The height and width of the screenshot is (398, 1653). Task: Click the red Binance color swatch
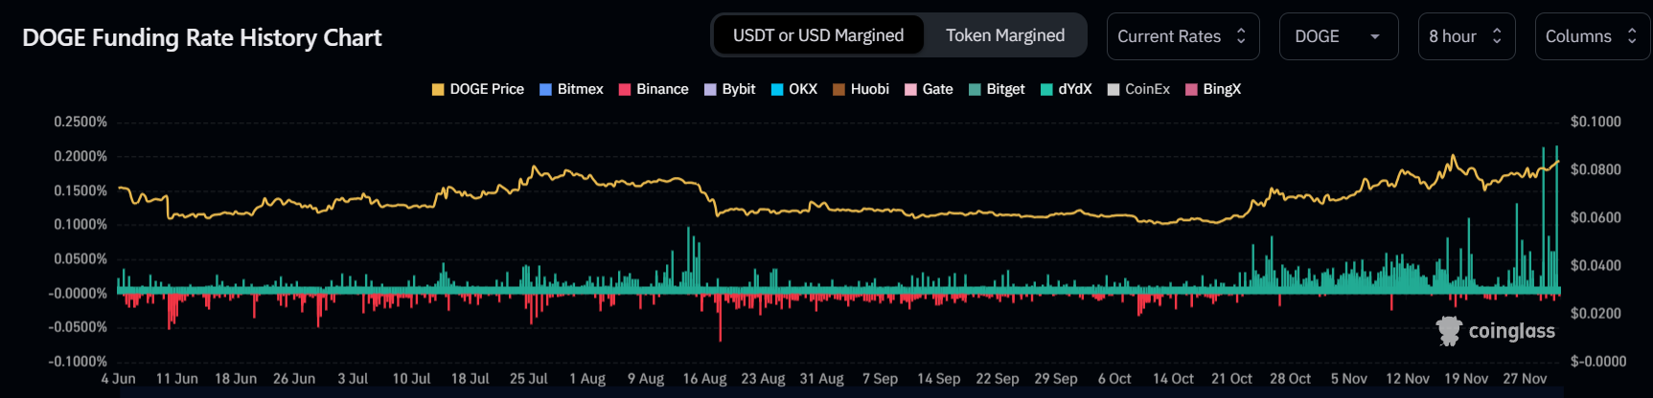625,89
